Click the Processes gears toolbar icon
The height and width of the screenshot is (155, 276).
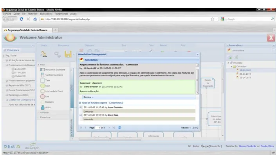pyautogui.click(x=58, y=54)
